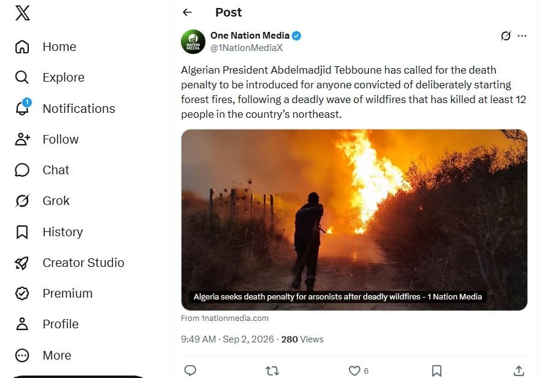The image size is (547, 378).
Task: Open the 1nationmedia.com article link
Action: 224,318
